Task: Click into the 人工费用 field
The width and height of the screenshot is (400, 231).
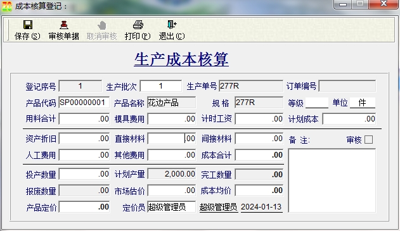Action: [x=84, y=155]
